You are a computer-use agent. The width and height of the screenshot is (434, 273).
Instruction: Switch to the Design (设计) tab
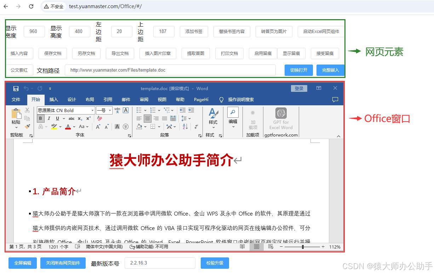coord(72,100)
